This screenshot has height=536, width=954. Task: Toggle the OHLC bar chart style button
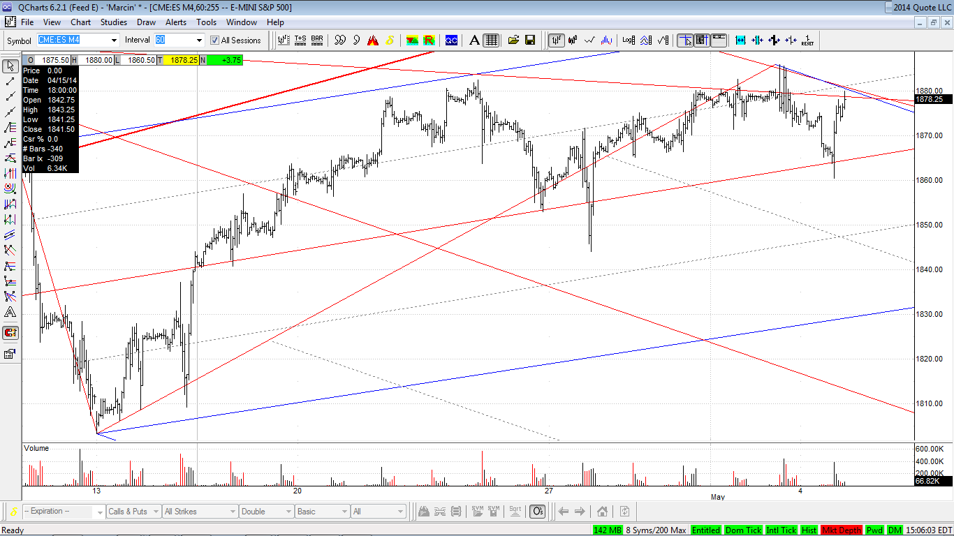557,40
